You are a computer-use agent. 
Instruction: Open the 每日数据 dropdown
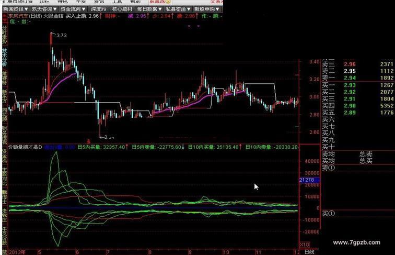tap(149, 9)
